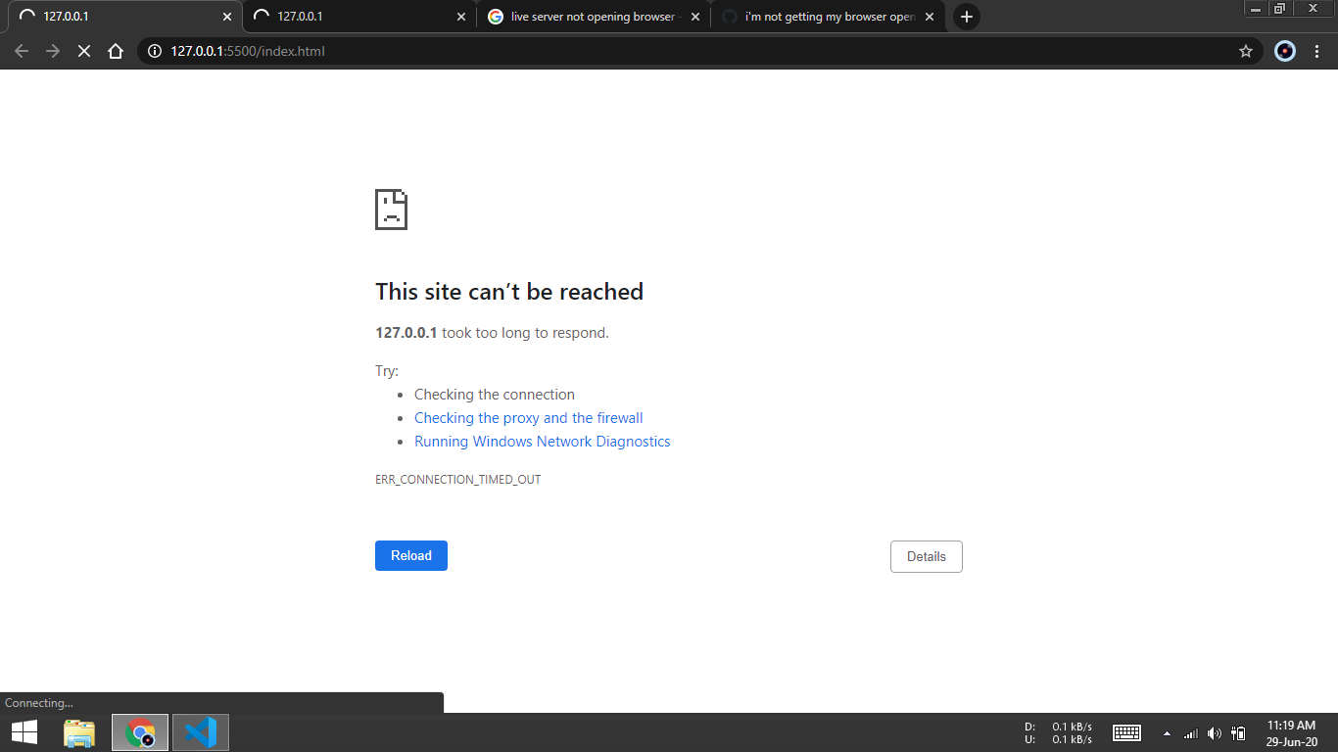Open the Chrome three-dot menu

coord(1317,51)
